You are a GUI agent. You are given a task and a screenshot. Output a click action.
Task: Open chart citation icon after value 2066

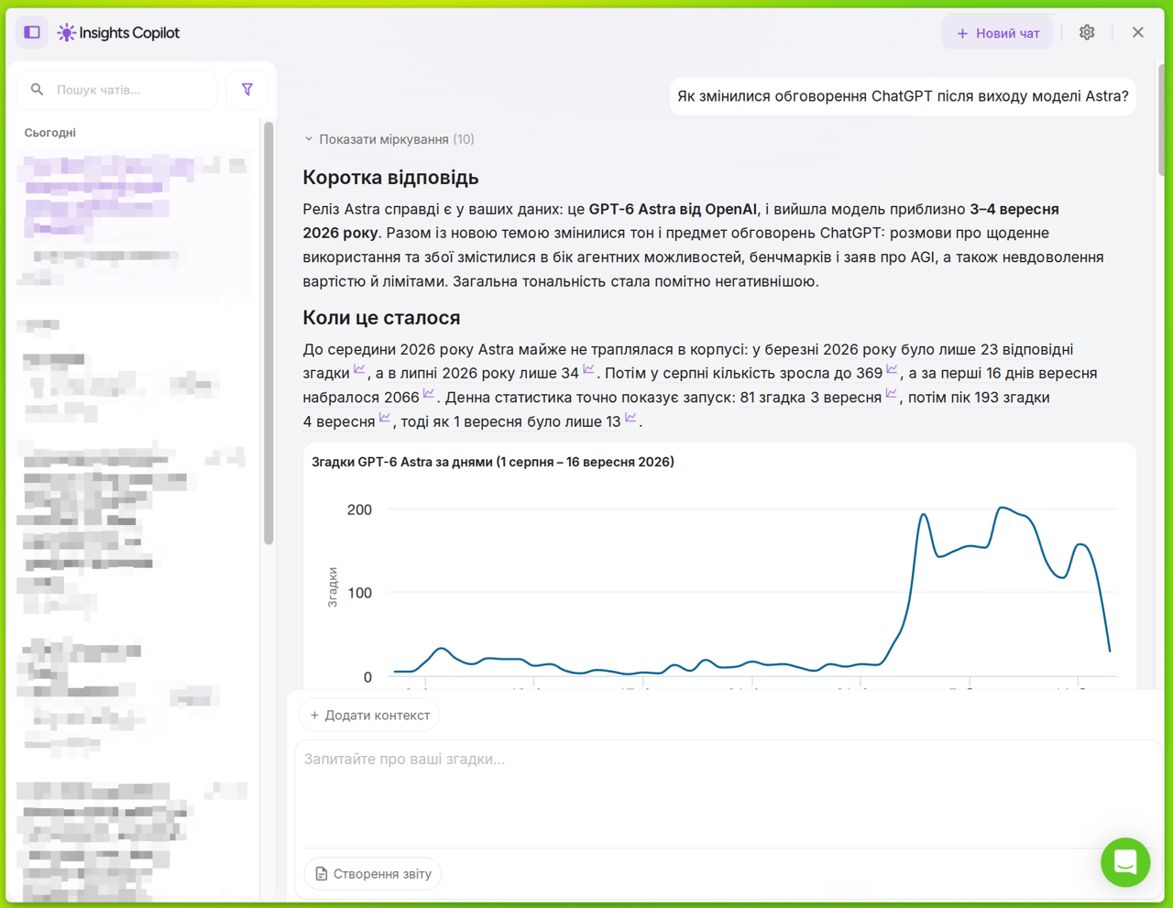[x=428, y=394]
